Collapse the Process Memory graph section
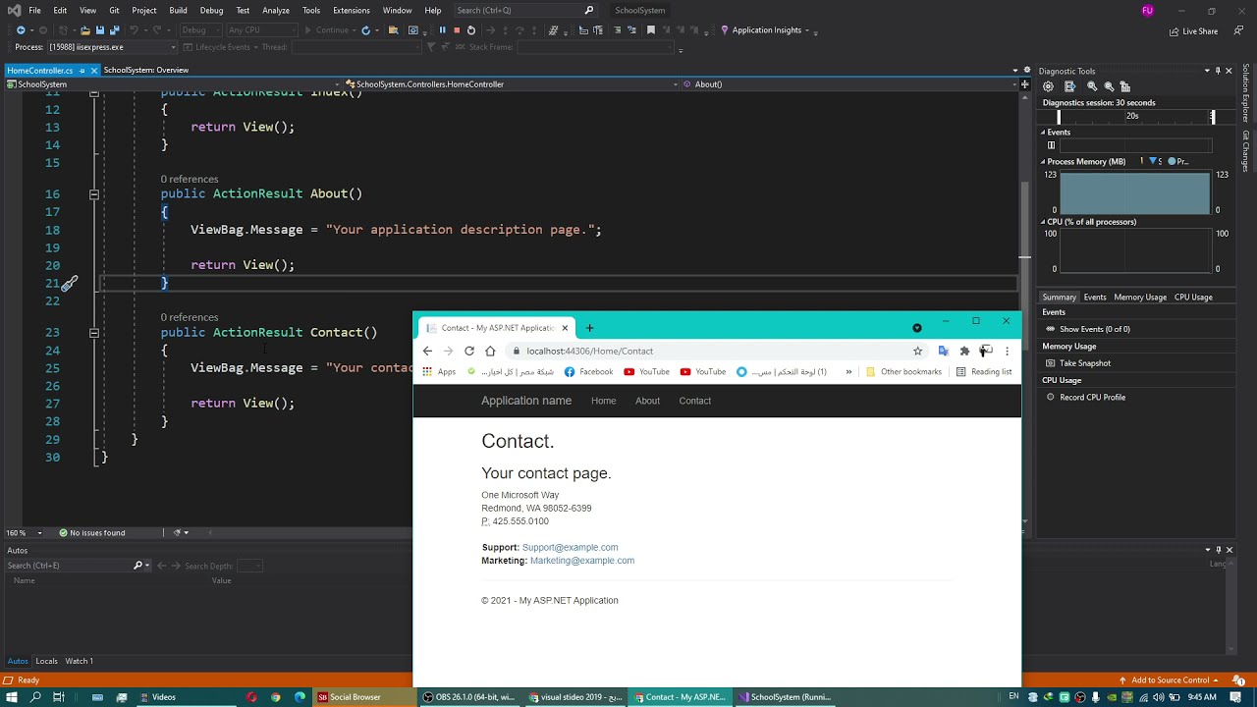1257x707 pixels. [1044, 162]
